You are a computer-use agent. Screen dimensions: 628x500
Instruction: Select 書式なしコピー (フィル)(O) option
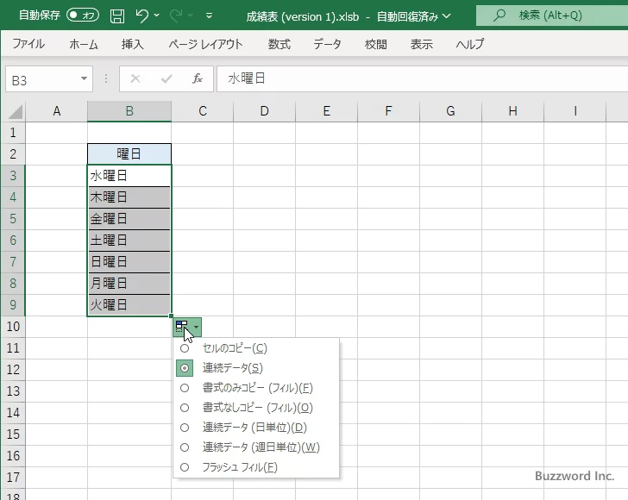256,408
